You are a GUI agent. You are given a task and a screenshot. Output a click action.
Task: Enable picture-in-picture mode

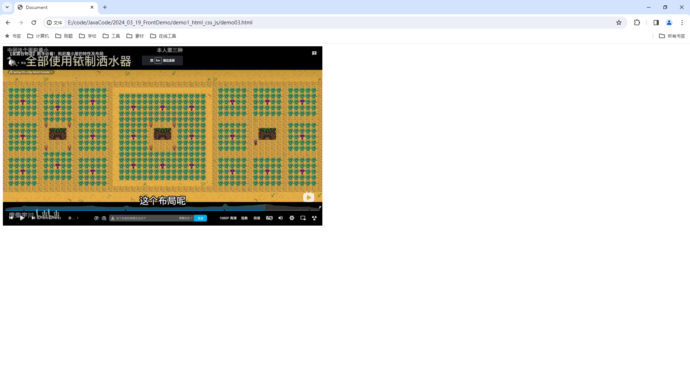[303, 218]
